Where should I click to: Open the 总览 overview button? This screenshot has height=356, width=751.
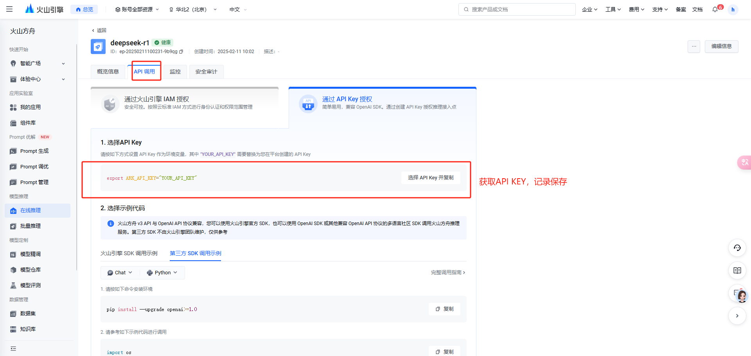pyautogui.click(x=84, y=9)
